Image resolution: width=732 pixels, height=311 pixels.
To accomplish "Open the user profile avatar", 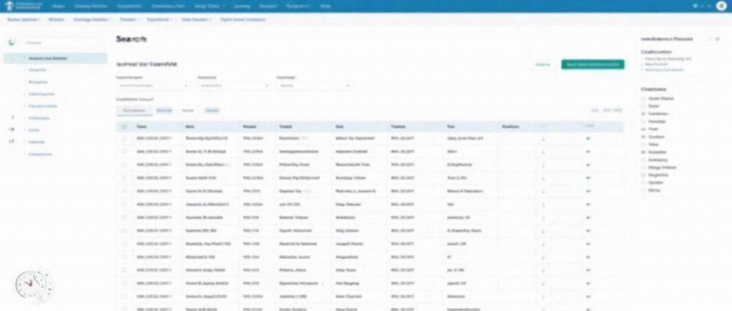I will [x=722, y=6].
